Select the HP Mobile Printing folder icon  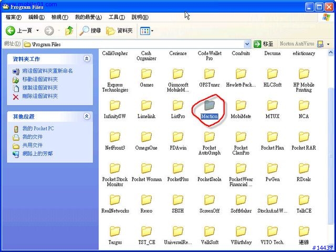coord(304,73)
